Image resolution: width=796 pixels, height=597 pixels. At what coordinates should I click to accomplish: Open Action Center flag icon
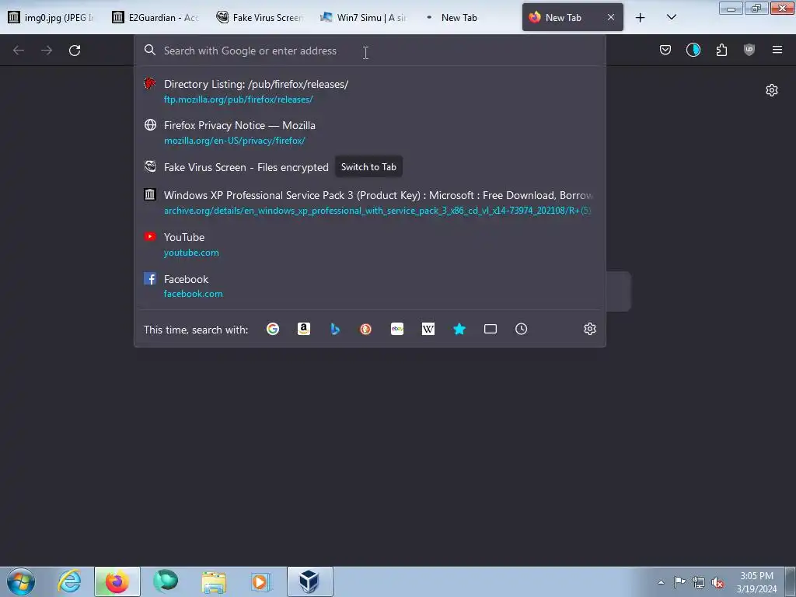click(x=679, y=582)
